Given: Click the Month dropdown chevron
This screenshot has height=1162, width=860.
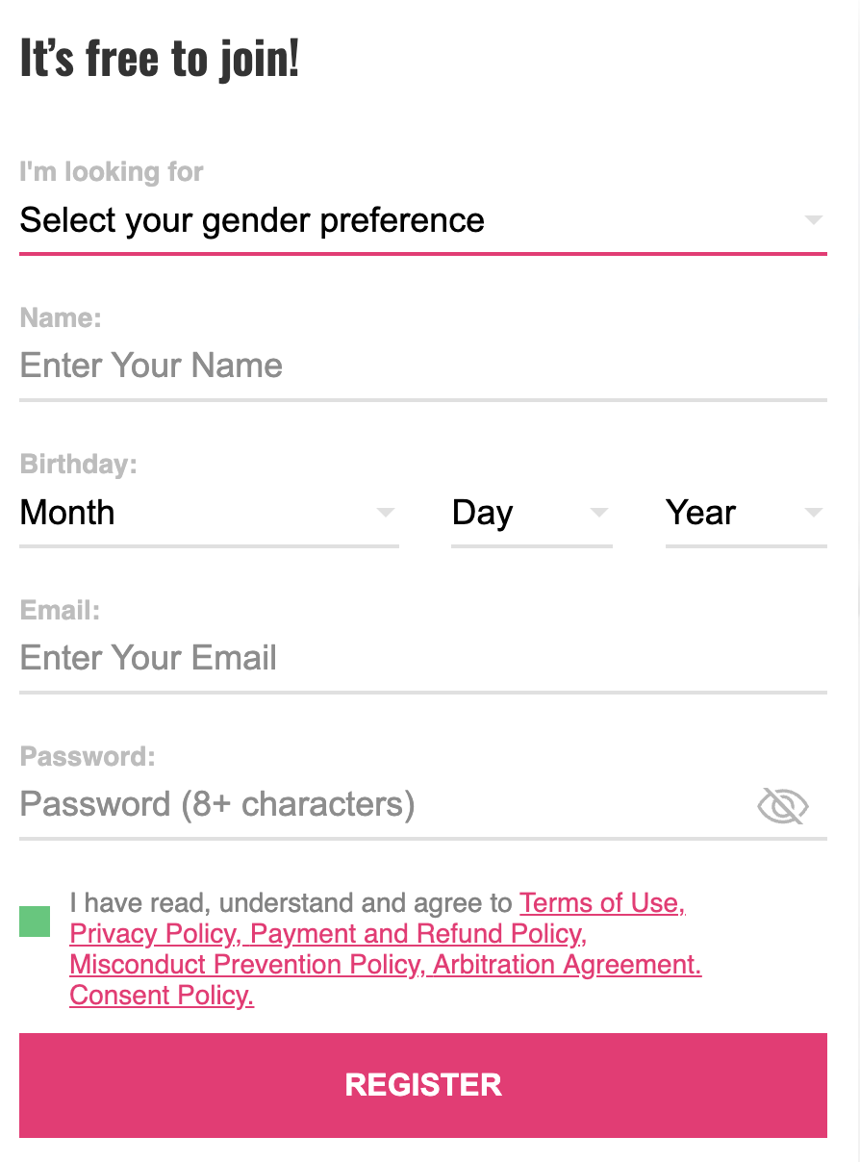Looking at the screenshot, I should click(384, 513).
